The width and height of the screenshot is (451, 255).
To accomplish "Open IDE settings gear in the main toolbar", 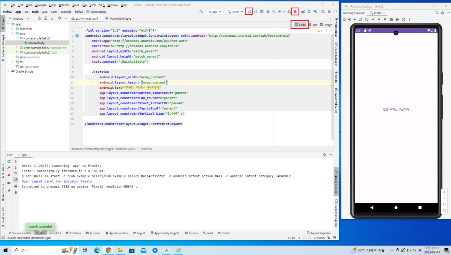I will (x=329, y=11).
